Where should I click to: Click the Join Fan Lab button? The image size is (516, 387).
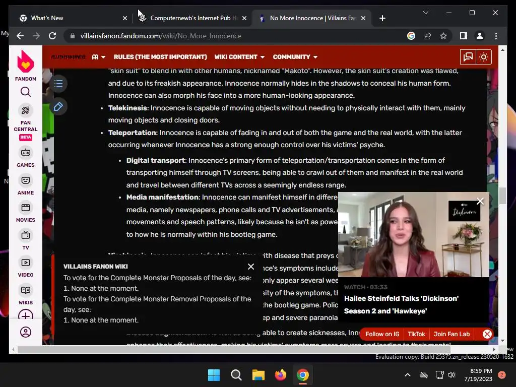451,334
